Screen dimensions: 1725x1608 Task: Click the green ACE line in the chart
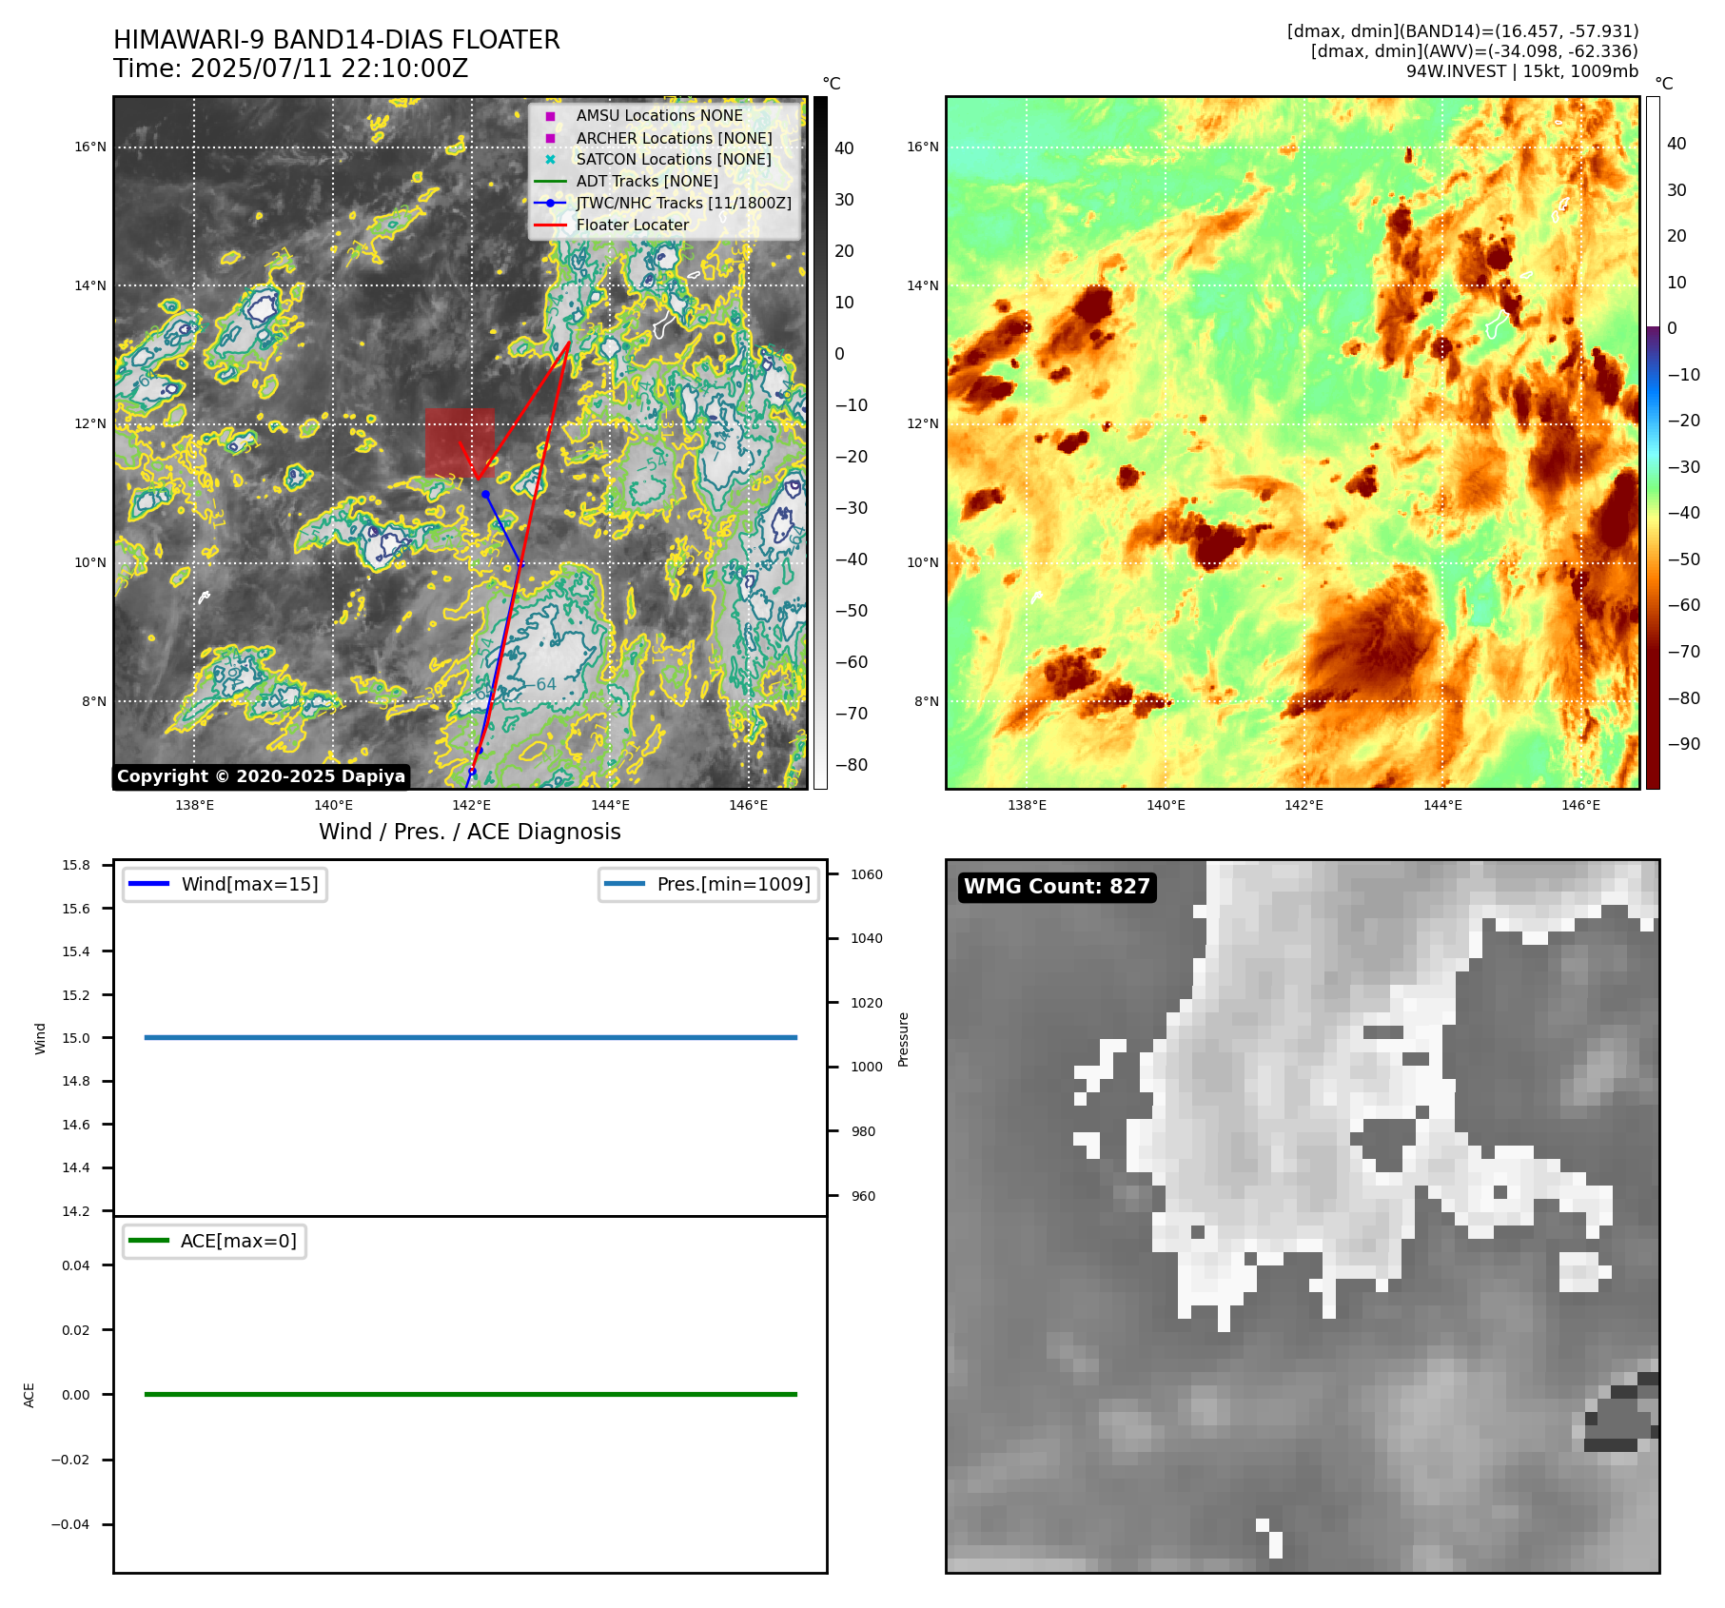click(x=470, y=1394)
